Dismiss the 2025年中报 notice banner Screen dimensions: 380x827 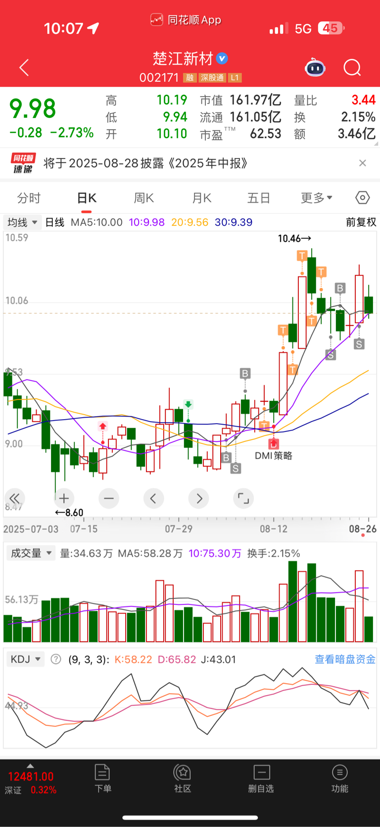pos(363,163)
